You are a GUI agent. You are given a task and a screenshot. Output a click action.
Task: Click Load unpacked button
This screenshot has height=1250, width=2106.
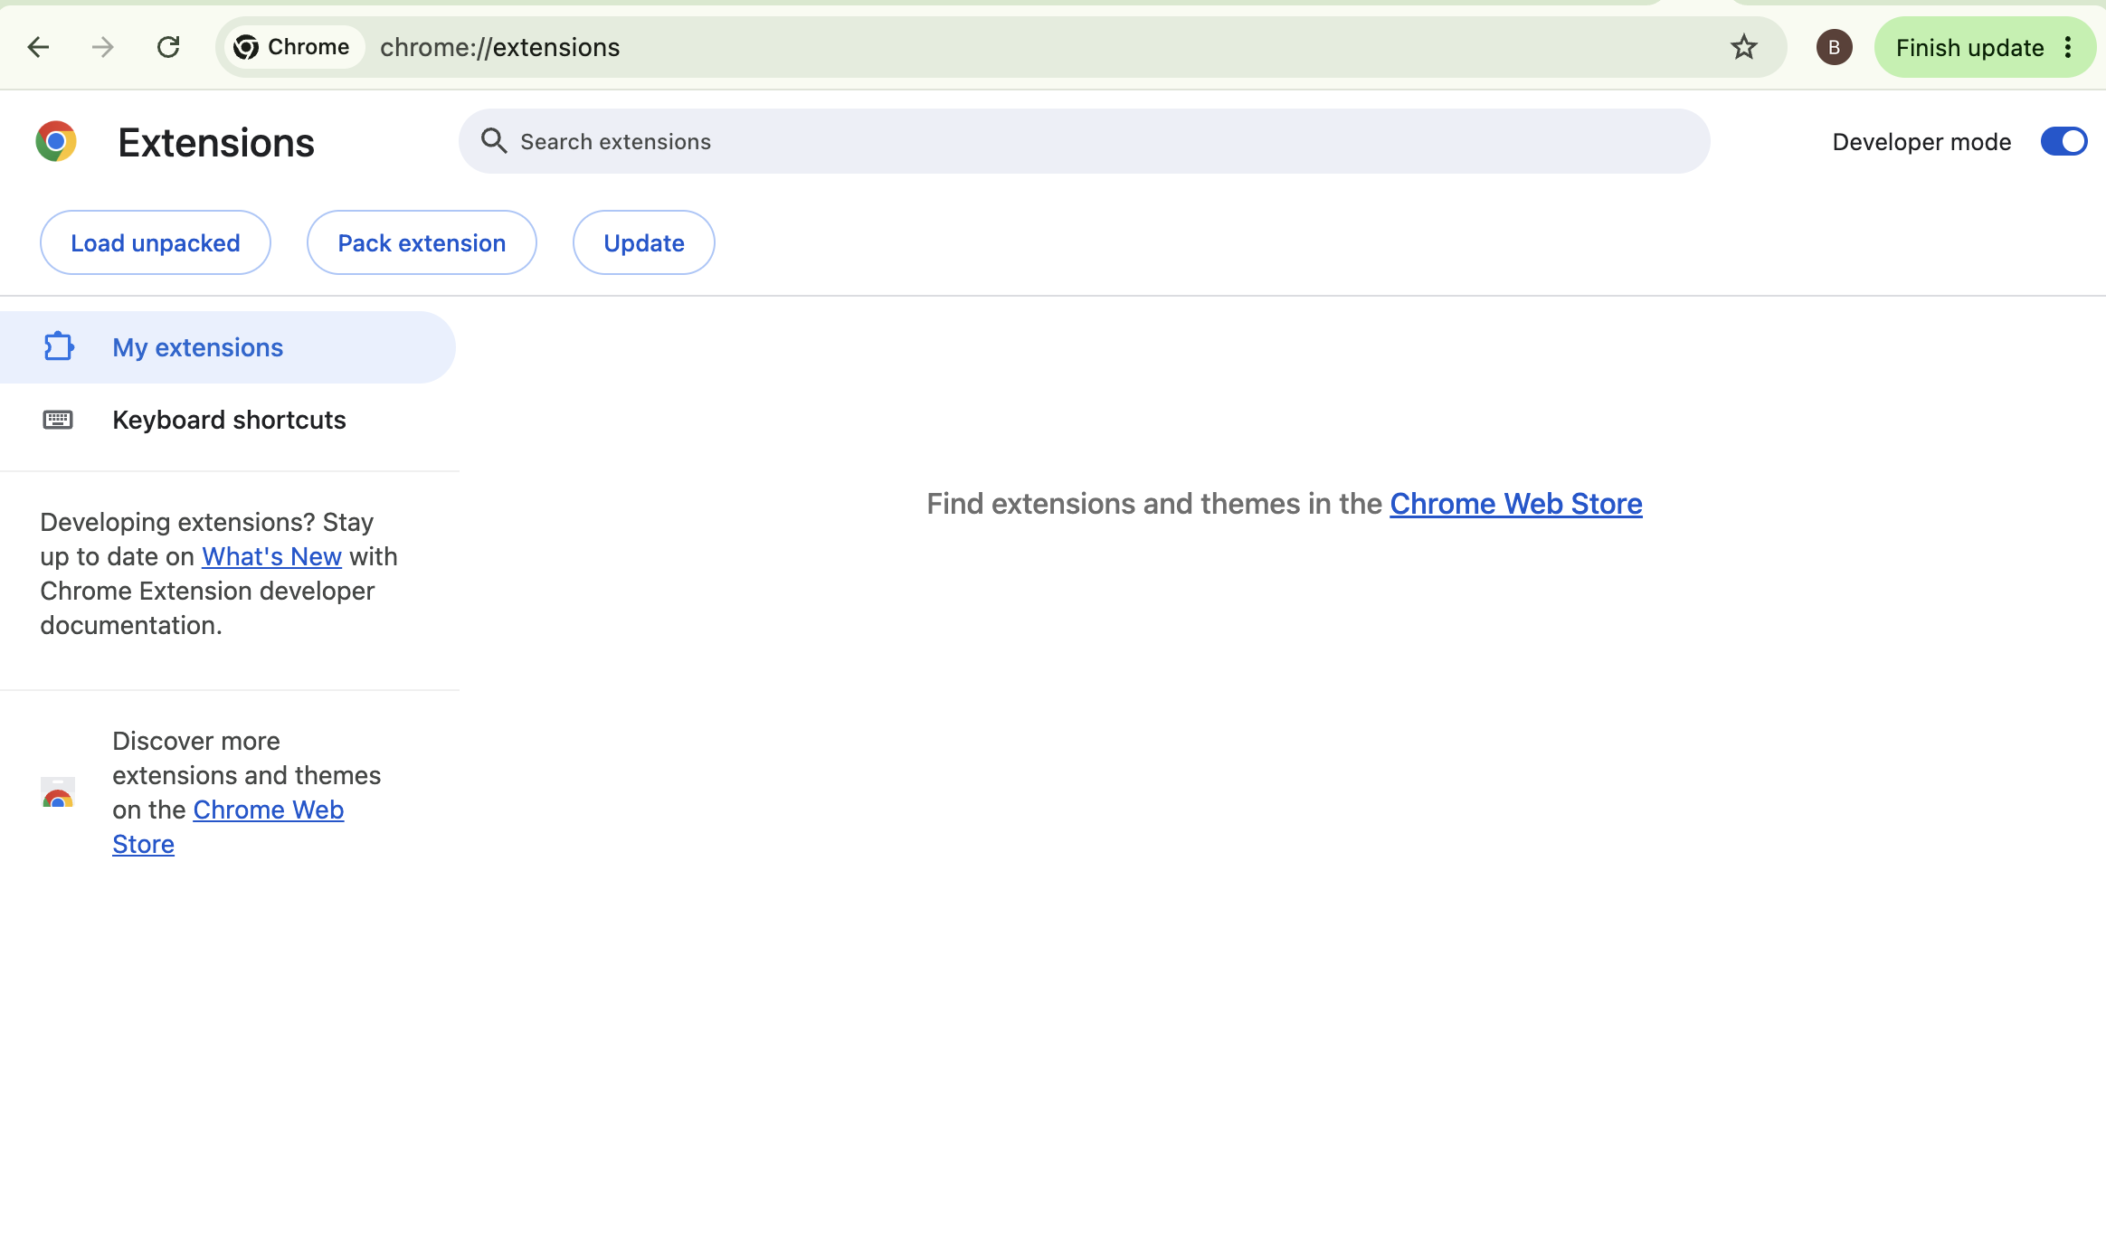(156, 242)
